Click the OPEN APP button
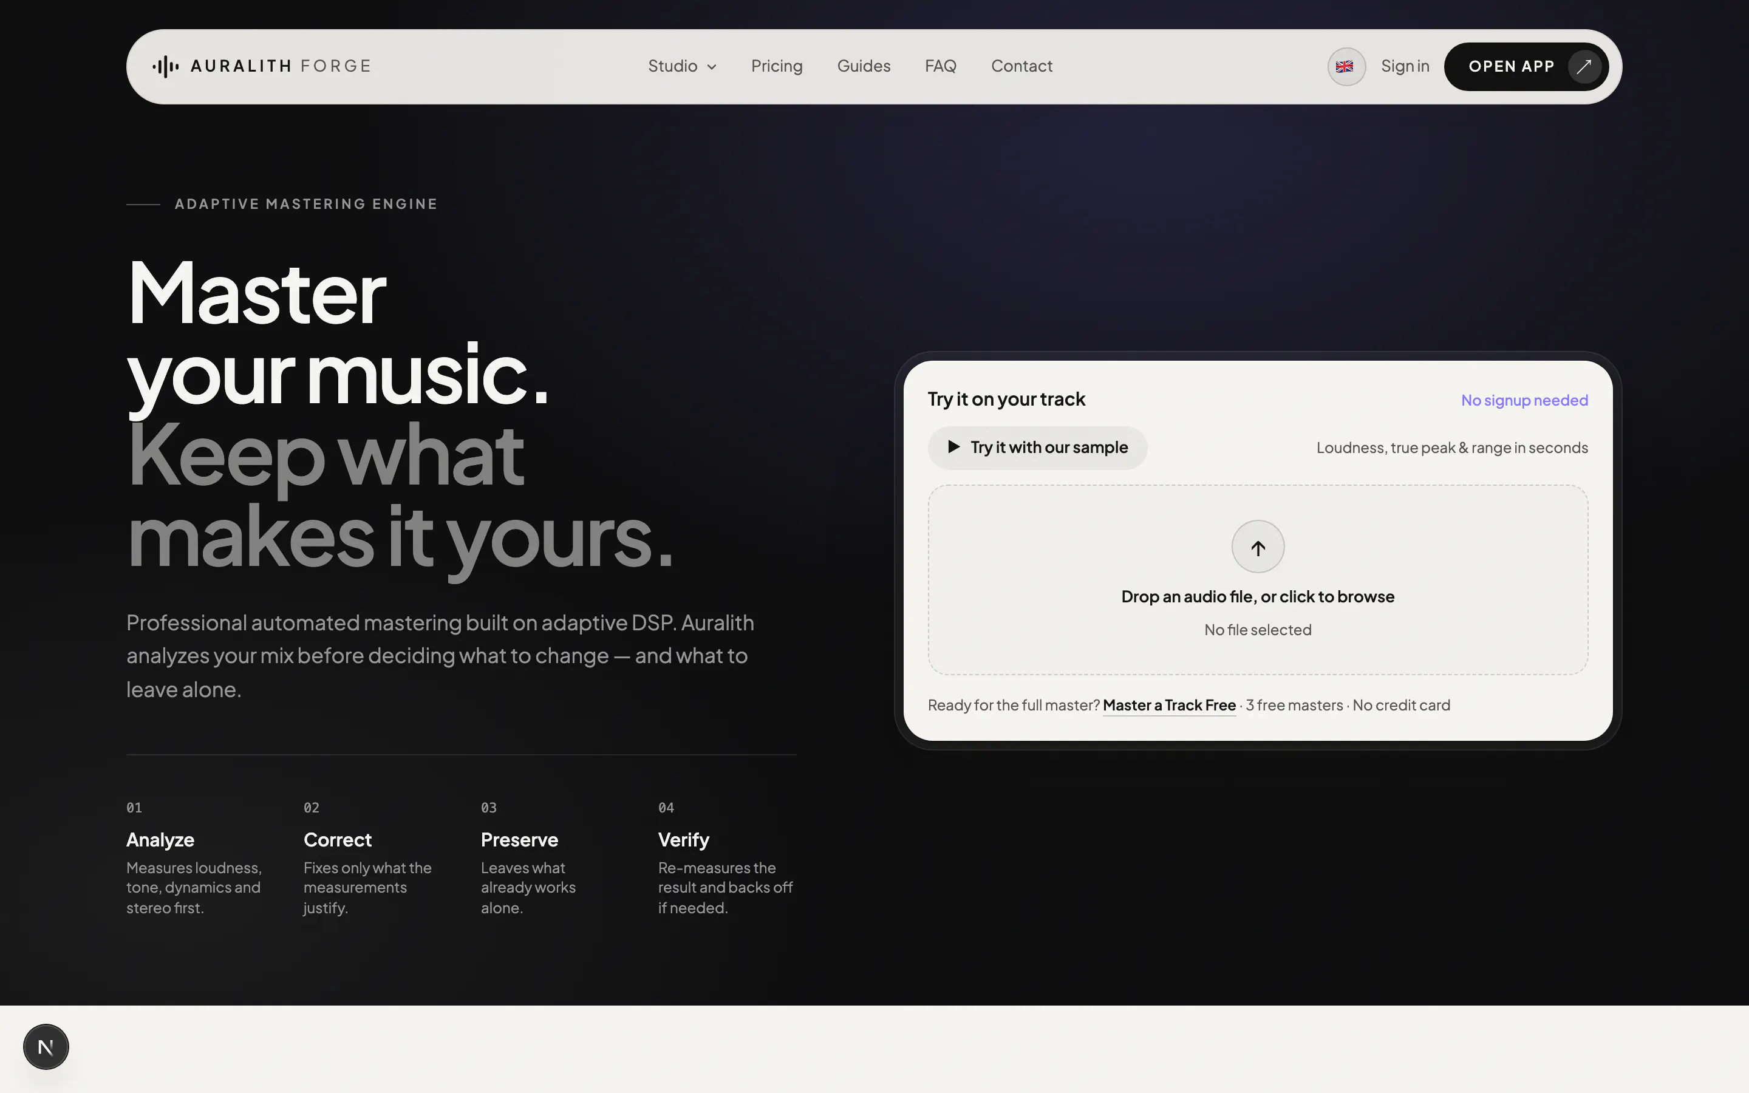1749x1093 pixels. (1526, 67)
